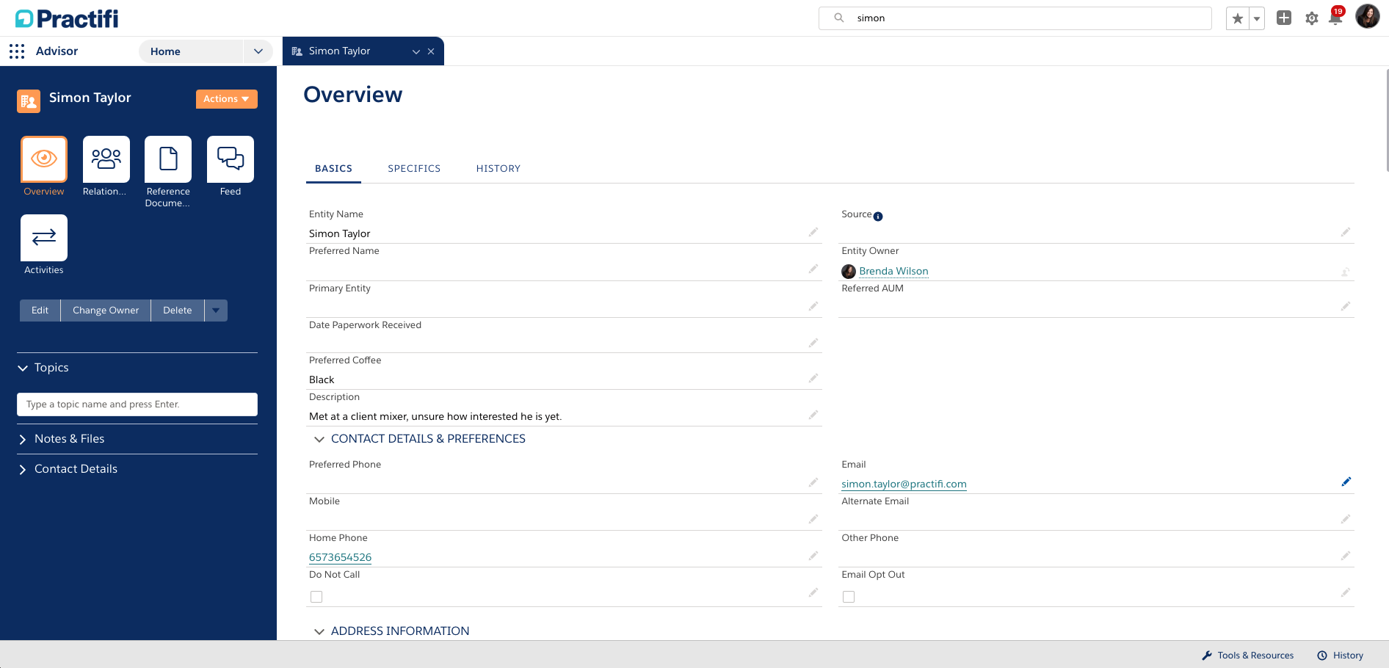Open the Actions dropdown button
This screenshot has width=1389, height=668.
pyautogui.click(x=227, y=99)
